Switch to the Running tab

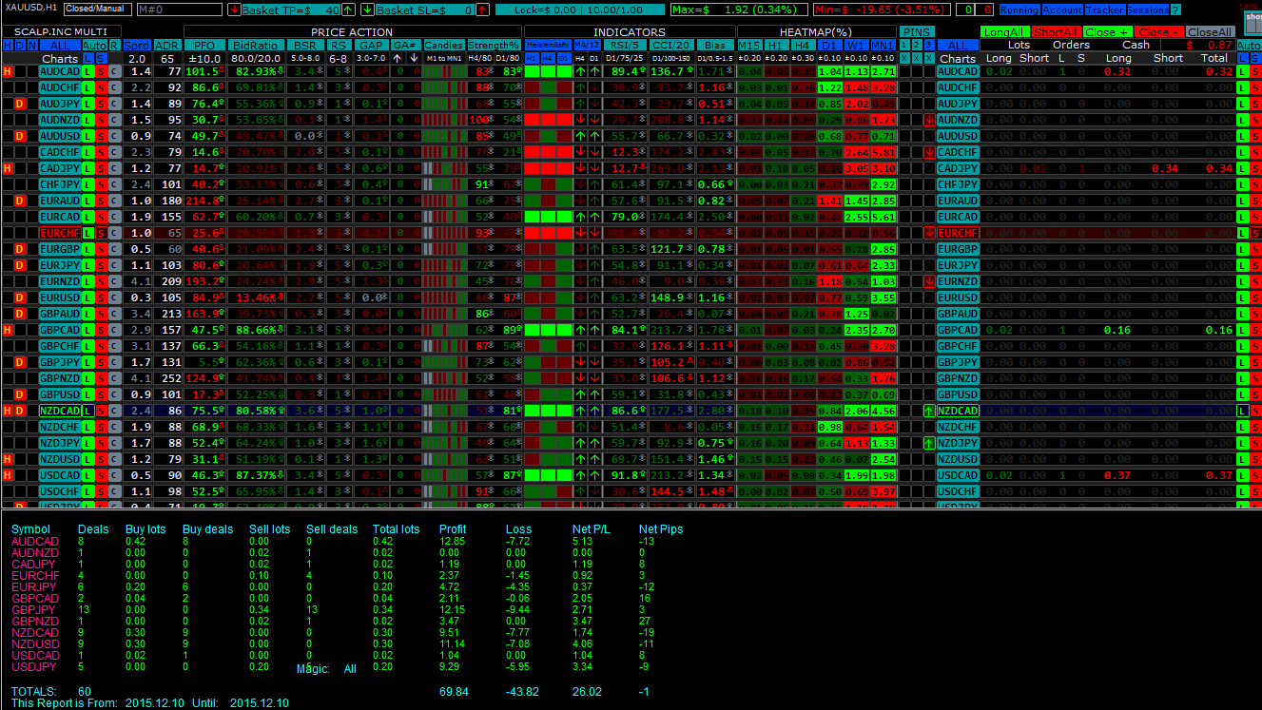coord(1019,10)
